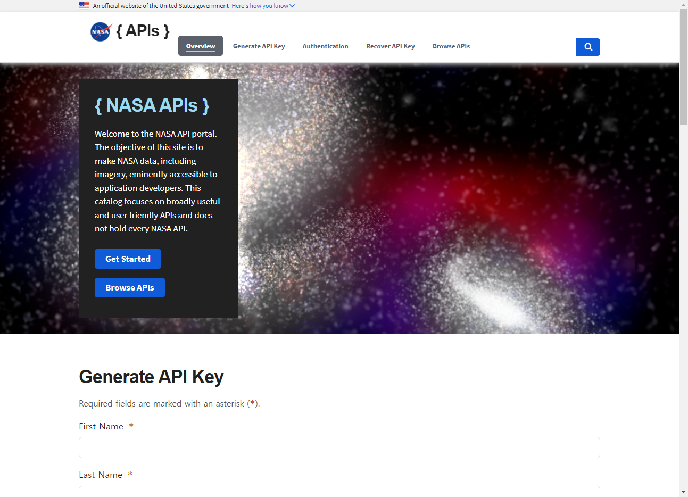This screenshot has width=688, height=497.
Task: Click the { APIs } site title
Action: pos(143,31)
